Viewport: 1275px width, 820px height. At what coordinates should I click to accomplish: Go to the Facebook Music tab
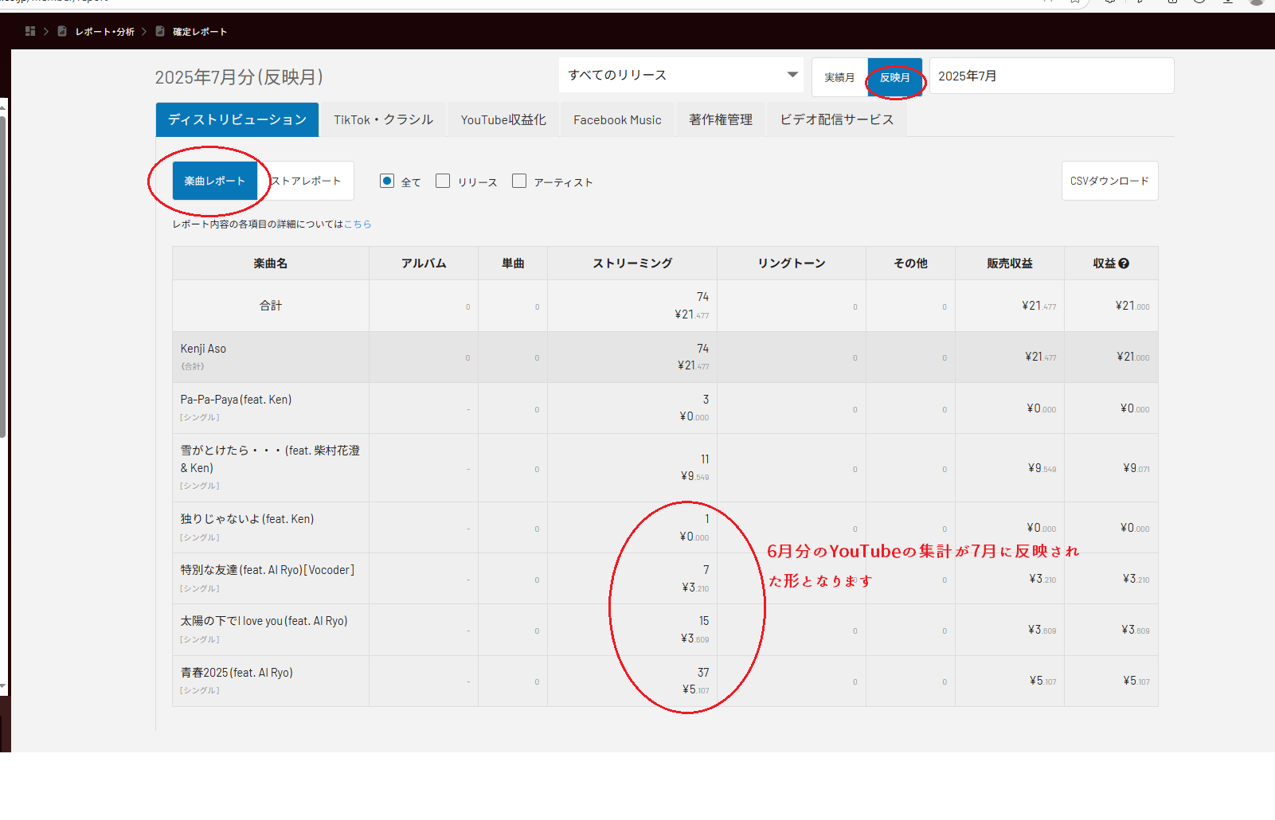(617, 119)
